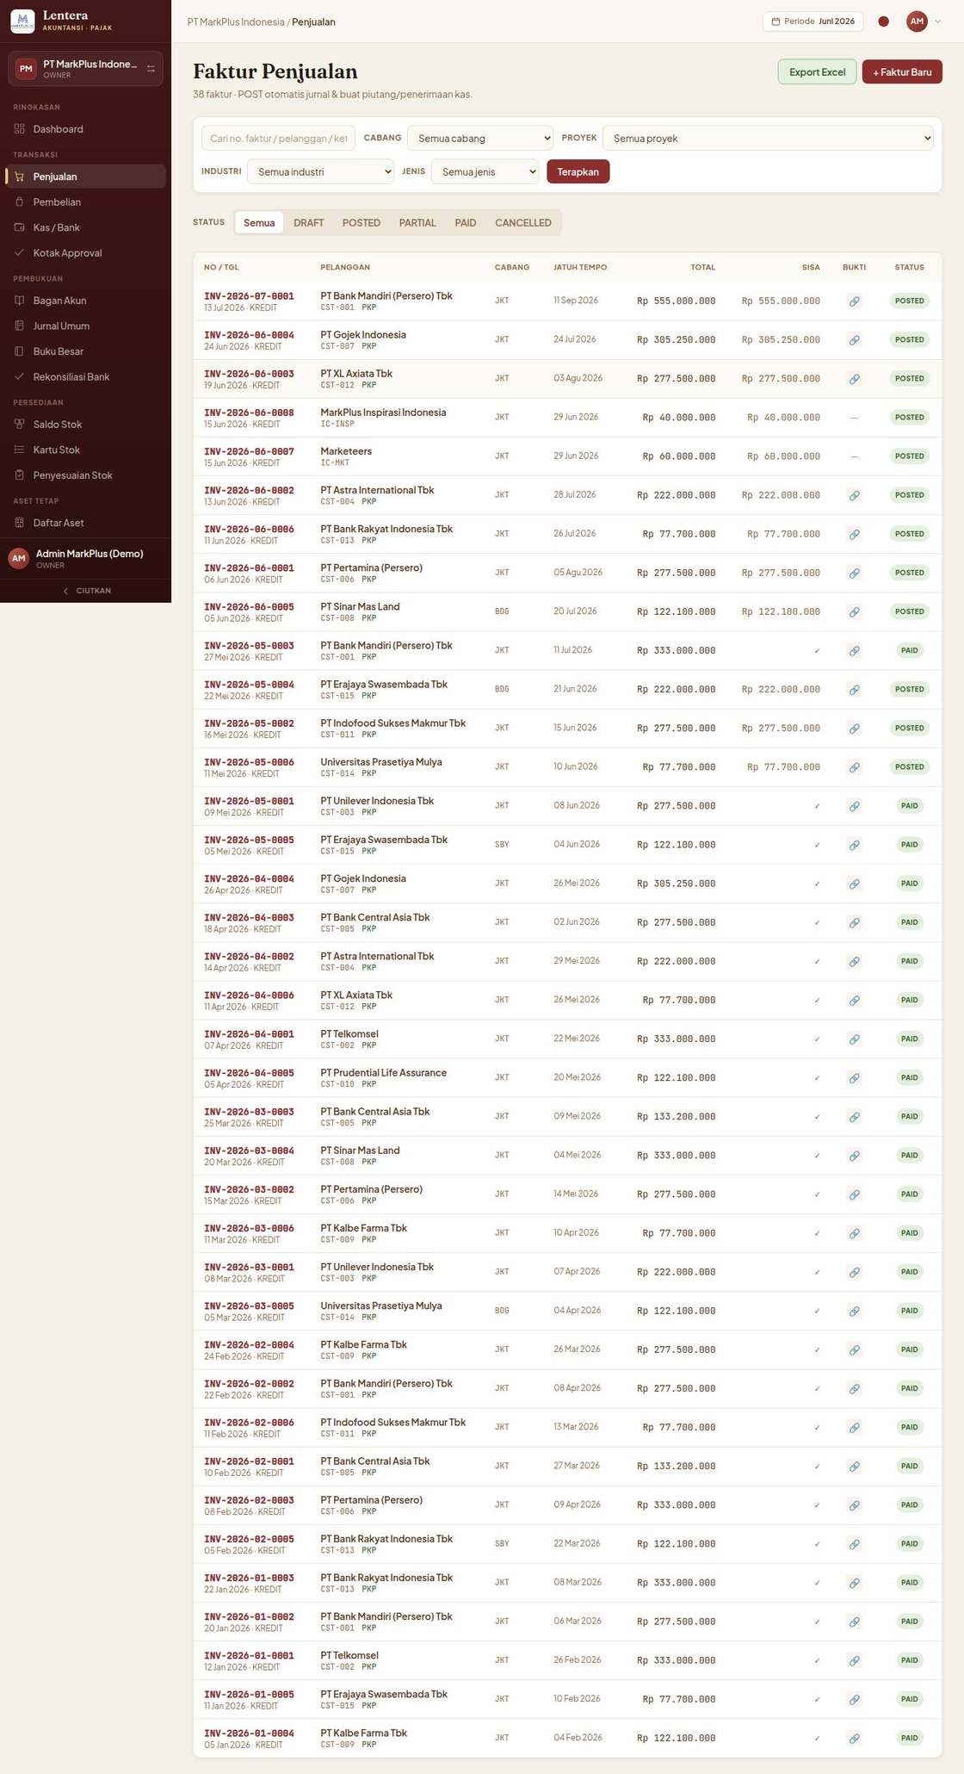Image resolution: width=964 pixels, height=1774 pixels.
Task: Click 'PT Prudential Life Assurance' customer name
Action: pos(384,1073)
